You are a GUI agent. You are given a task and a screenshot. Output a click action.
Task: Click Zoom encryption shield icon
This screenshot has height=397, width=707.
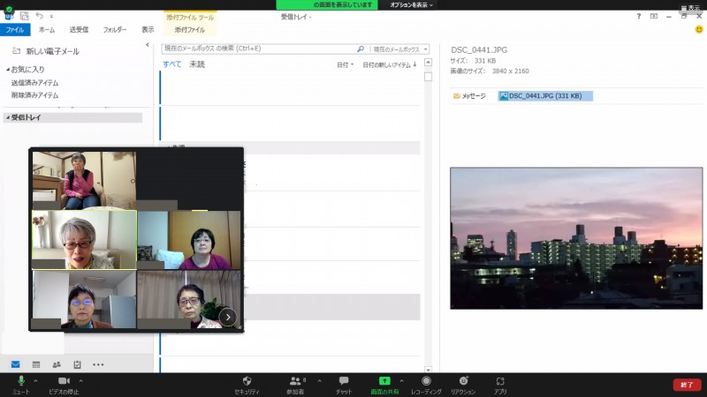coord(9,9)
